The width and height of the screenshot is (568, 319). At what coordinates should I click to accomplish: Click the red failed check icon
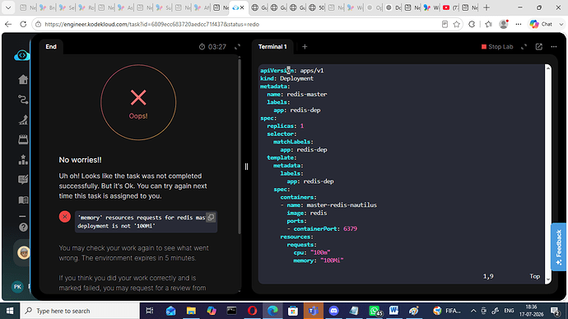tap(65, 217)
